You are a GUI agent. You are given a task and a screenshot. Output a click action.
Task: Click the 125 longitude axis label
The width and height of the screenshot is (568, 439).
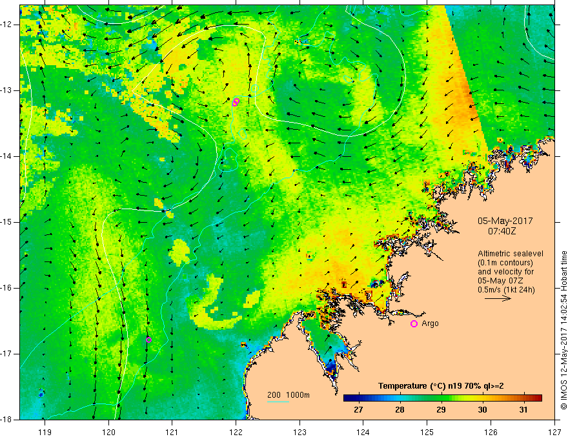(x=427, y=432)
